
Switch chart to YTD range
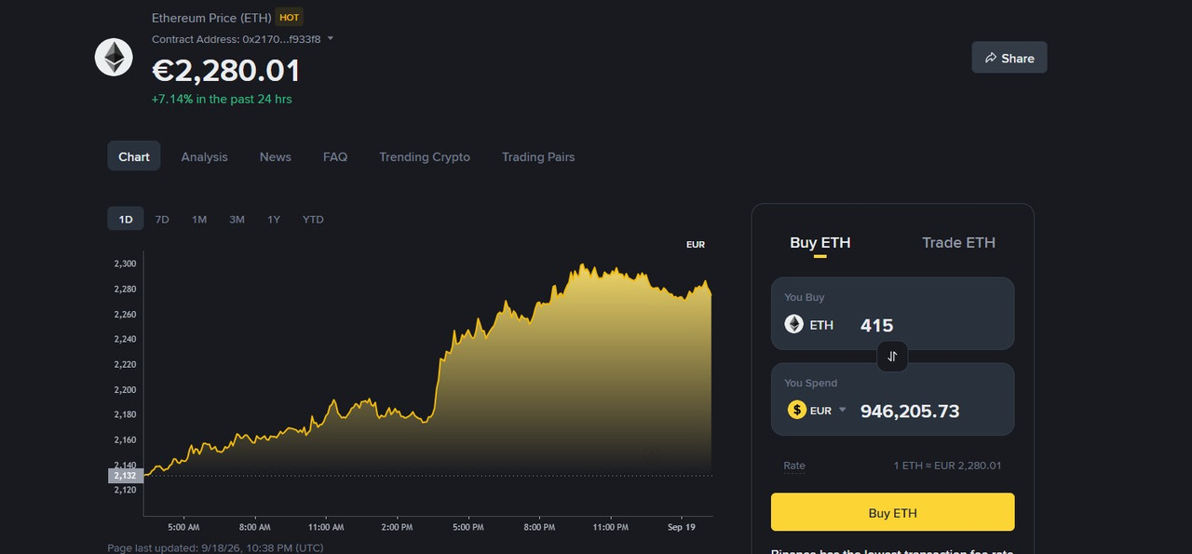(x=313, y=219)
